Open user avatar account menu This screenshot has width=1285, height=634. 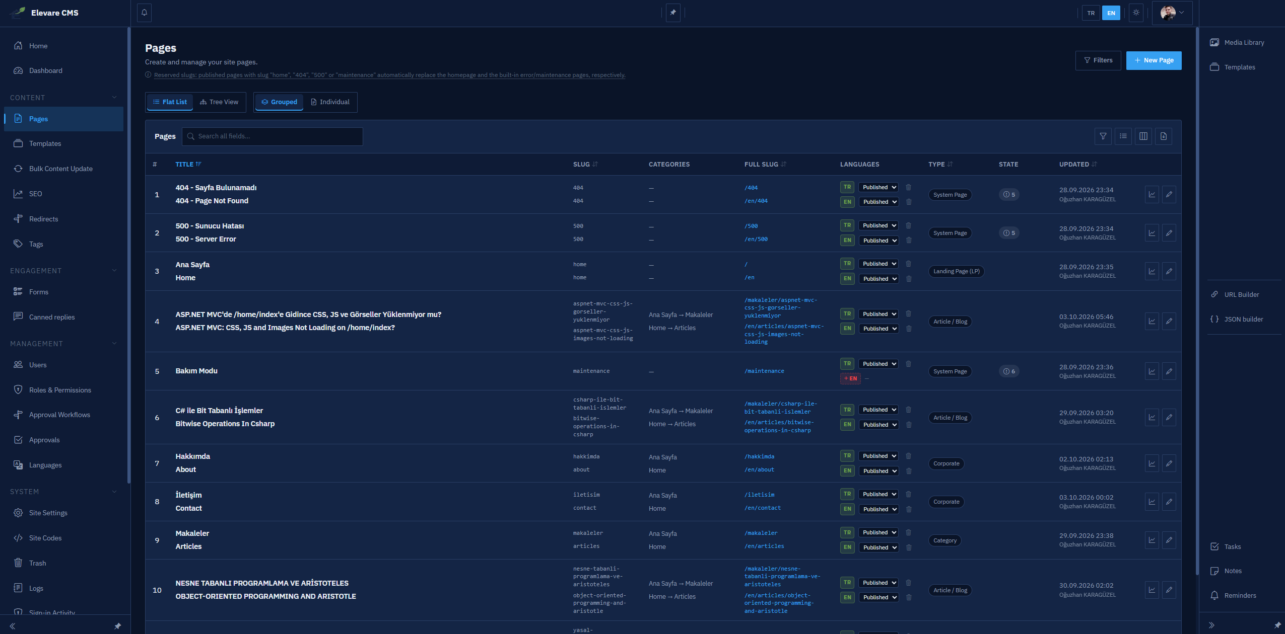(x=1172, y=13)
